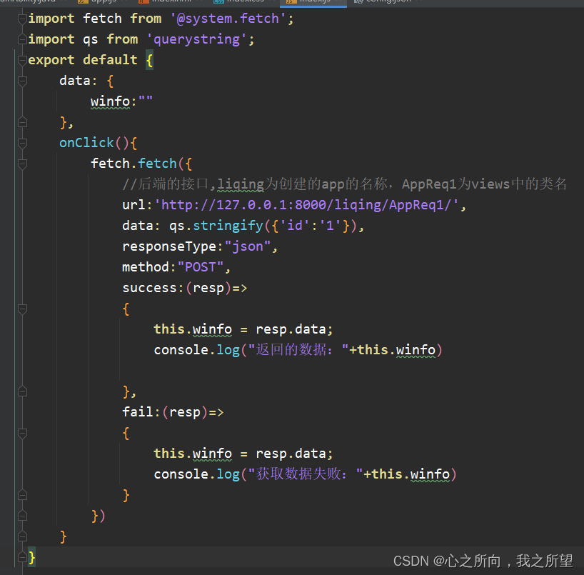Toggle fold end marker at }) line
The height and width of the screenshot is (575, 584).
(22, 516)
